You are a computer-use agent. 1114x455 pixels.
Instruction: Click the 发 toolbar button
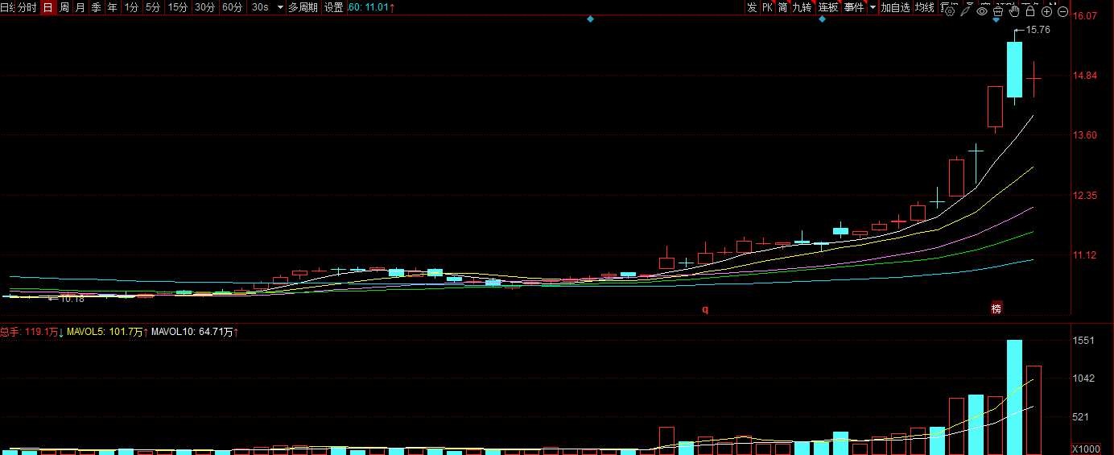coord(752,7)
